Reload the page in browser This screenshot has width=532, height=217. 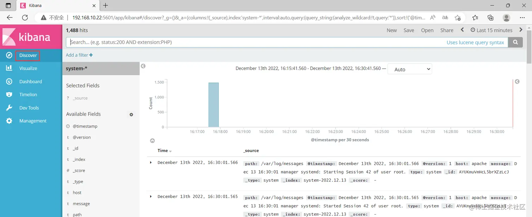[25, 18]
